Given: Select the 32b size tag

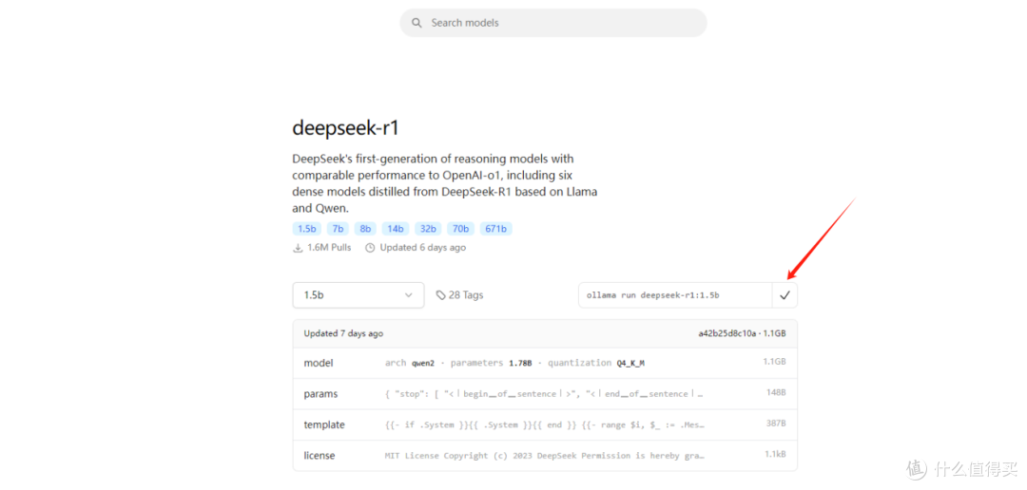Looking at the screenshot, I should [x=428, y=229].
